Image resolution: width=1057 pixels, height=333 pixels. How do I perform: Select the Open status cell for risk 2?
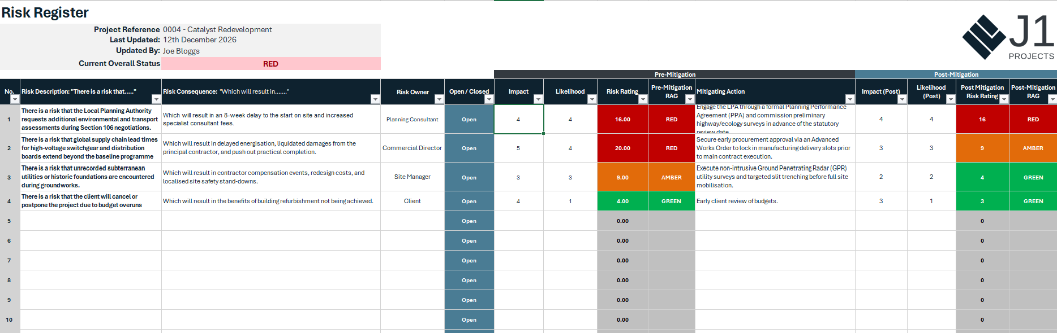click(x=469, y=148)
